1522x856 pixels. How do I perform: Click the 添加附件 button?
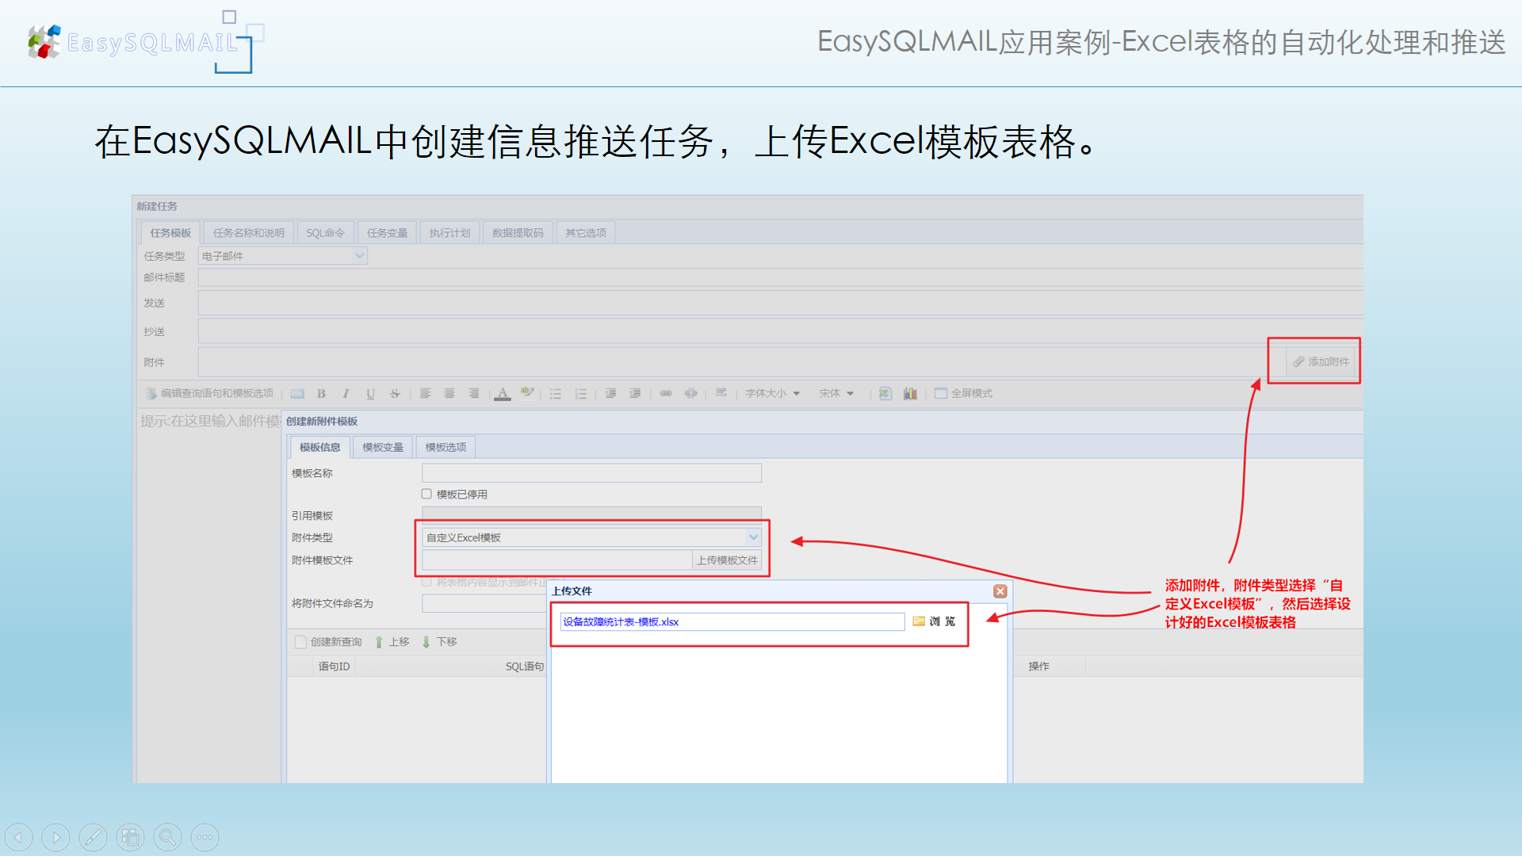click(x=1321, y=361)
